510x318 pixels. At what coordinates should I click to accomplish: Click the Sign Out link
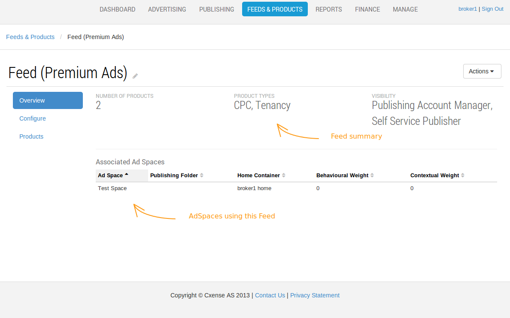click(x=492, y=9)
